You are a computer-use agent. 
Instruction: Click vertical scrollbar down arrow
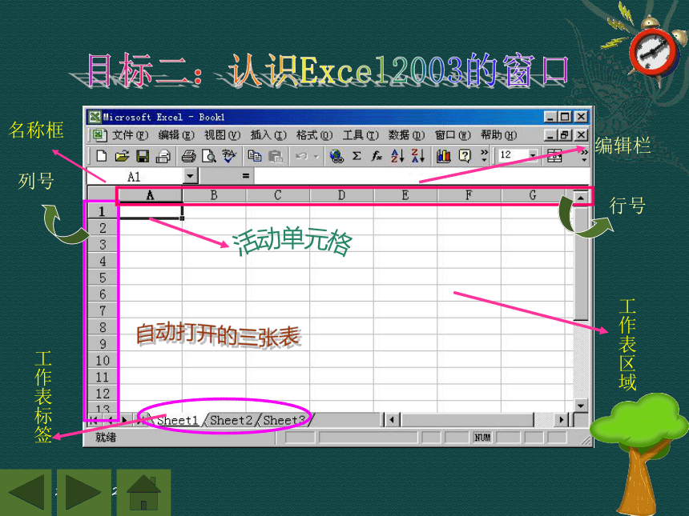pos(581,406)
